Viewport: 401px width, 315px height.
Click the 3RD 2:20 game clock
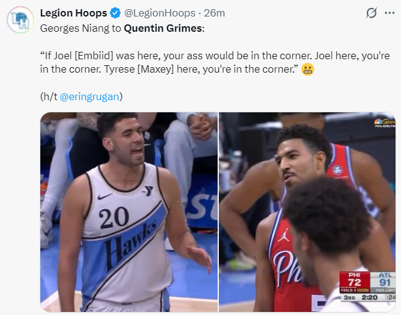click(x=361, y=298)
